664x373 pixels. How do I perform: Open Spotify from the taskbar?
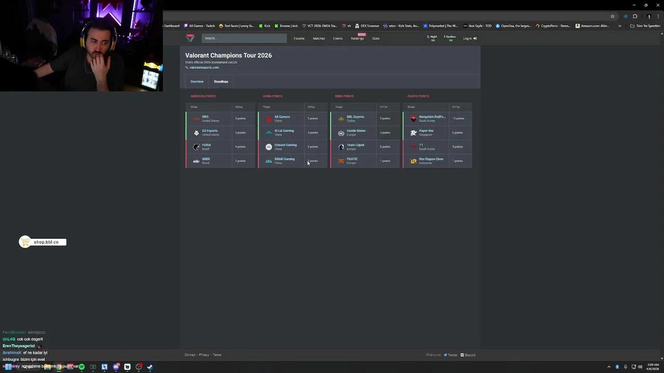pyautogui.click(x=81, y=367)
